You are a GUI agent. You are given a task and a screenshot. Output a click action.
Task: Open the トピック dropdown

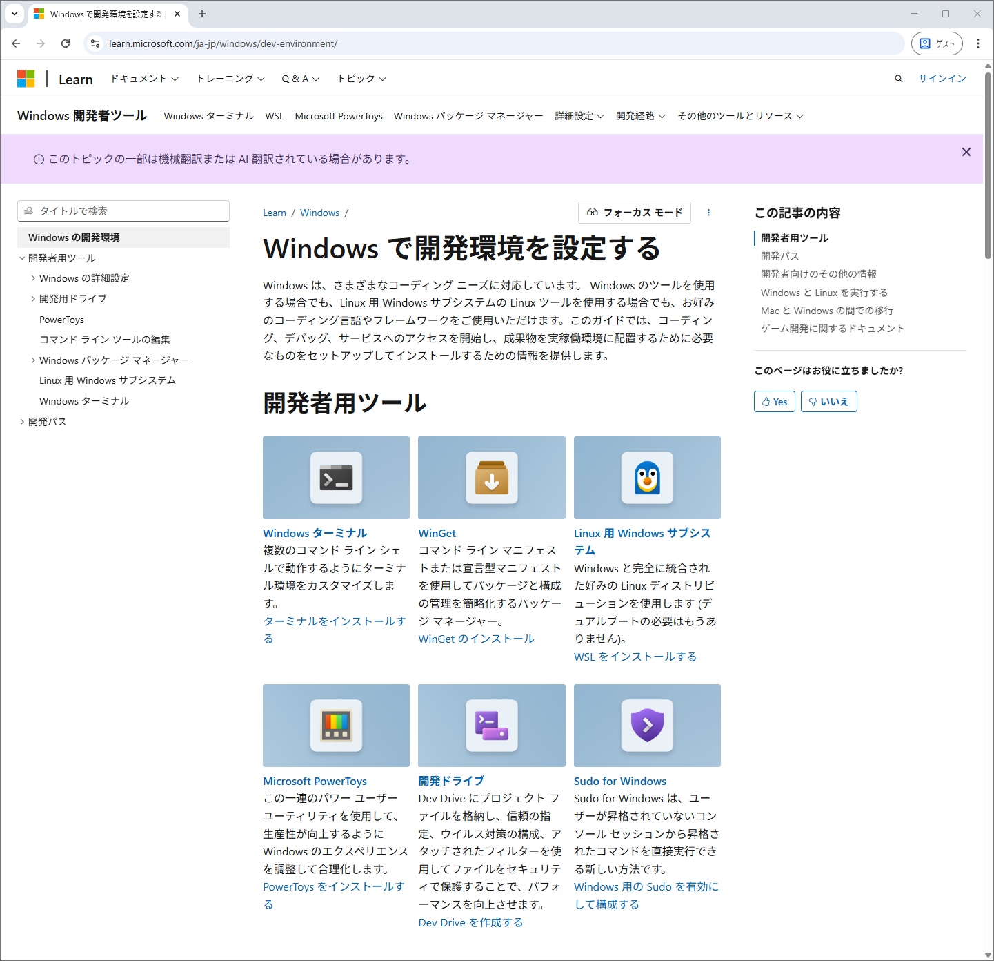pyautogui.click(x=361, y=79)
